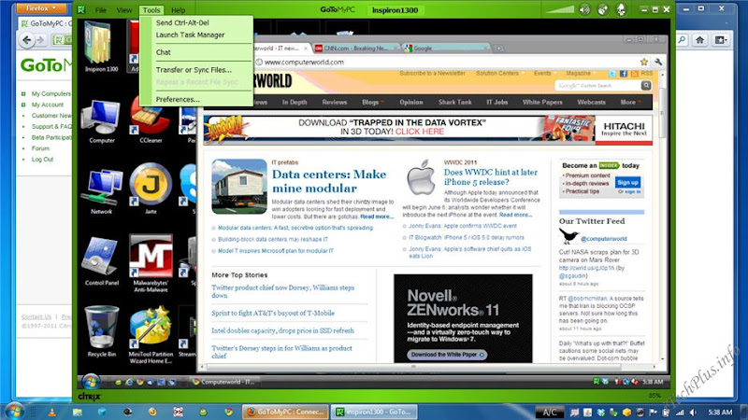Click the Sign up button for Insider

627,182
